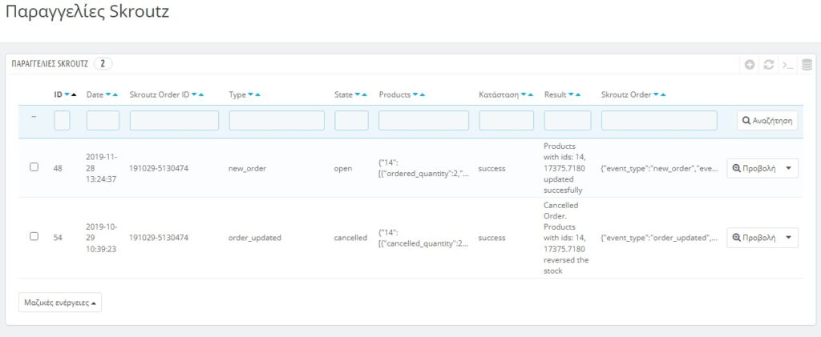Click the refresh list icon
The width and height of the screenshot is (821, 337).
769,65
